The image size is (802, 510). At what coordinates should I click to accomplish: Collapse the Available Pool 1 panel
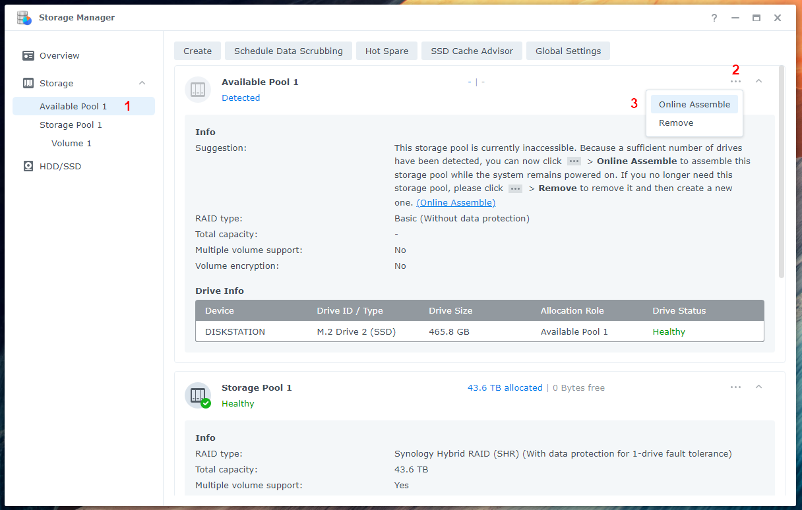click(x=758, y=81)
